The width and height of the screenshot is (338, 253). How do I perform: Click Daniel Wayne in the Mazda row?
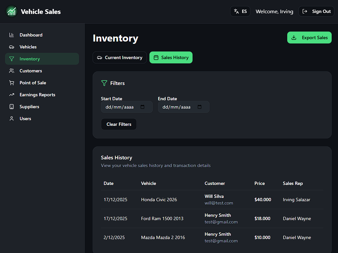pyautogui.click(x=297, y=237)
